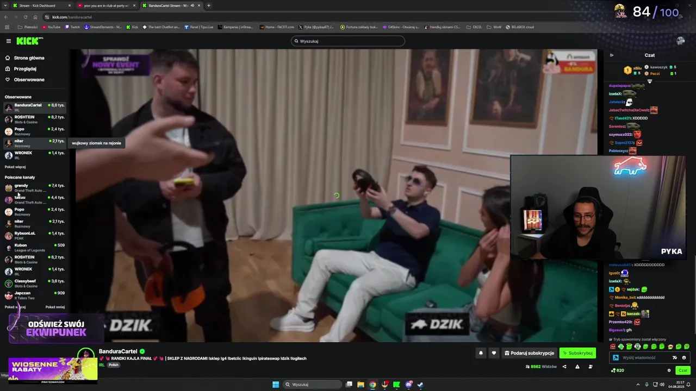Click the report warning triangle icon
Image resolution: width=696 pixels, height=391 pixels.
[577, 367]
